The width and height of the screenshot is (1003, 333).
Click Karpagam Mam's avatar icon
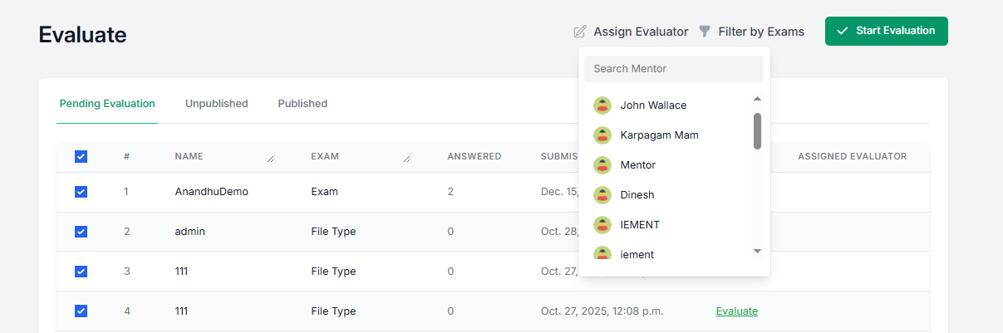602,135
